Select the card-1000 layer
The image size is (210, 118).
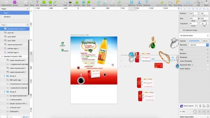pos(15,41)
